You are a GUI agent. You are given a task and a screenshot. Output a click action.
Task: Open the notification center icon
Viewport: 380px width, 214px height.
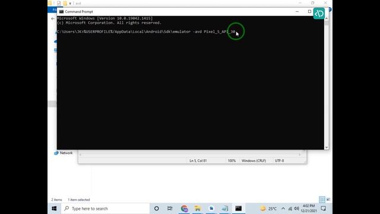pos(323,209)
